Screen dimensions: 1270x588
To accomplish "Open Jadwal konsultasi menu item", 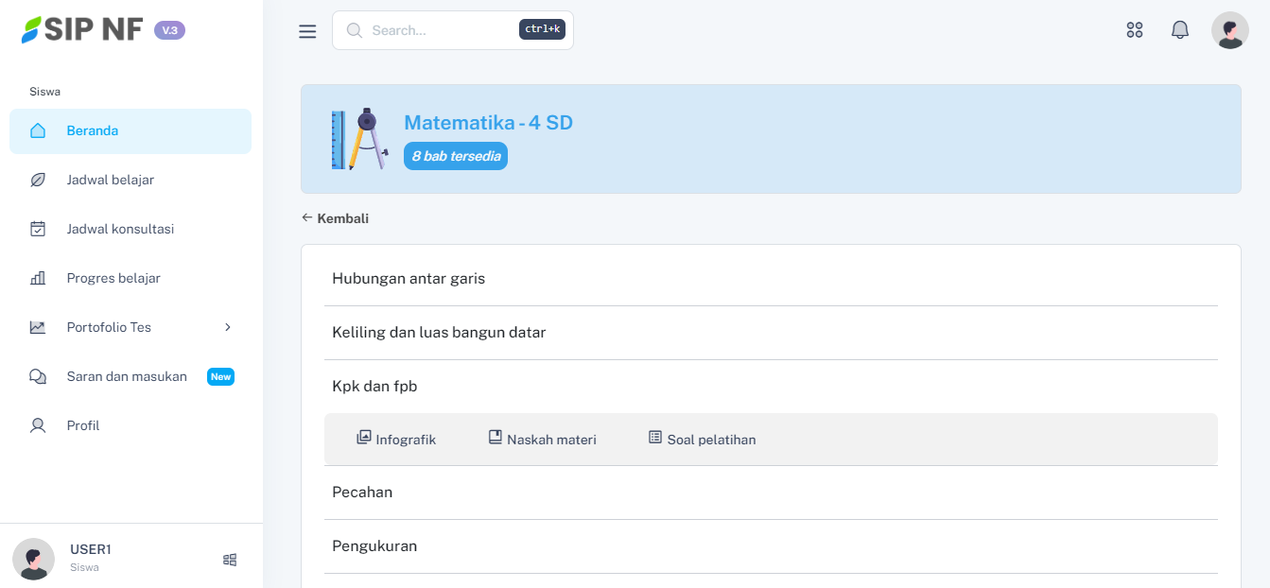I will point(120,229).
